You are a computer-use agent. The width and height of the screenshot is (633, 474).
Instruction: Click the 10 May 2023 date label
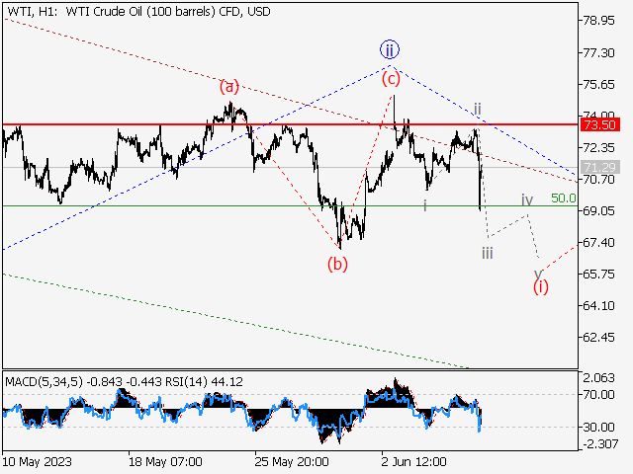point(38,461)
